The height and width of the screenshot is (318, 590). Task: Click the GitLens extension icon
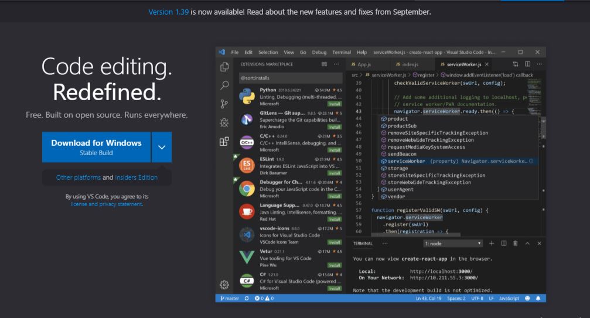247,119
